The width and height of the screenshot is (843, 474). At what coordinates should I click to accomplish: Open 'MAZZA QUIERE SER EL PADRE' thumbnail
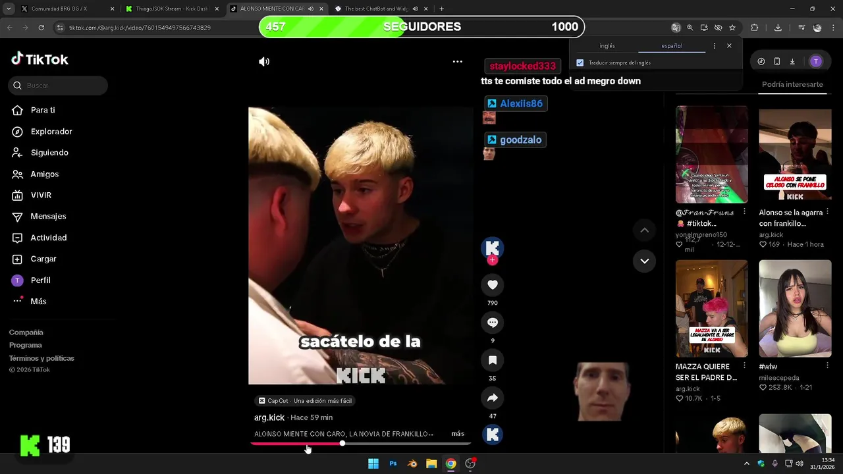(711, 308)
